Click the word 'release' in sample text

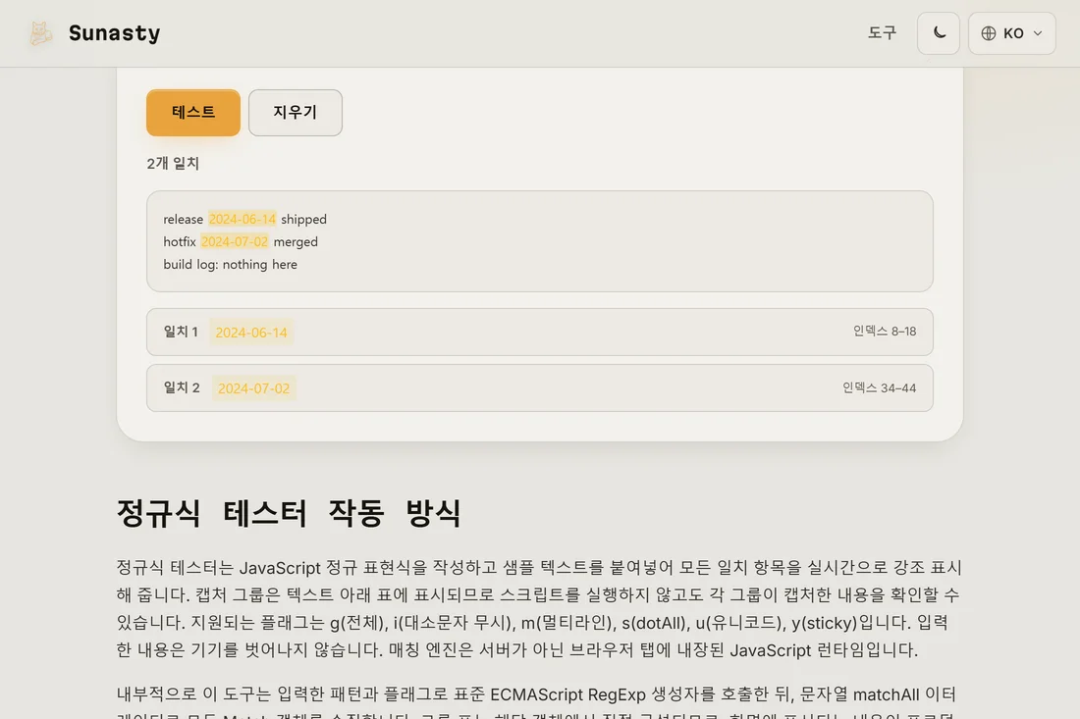184,219
